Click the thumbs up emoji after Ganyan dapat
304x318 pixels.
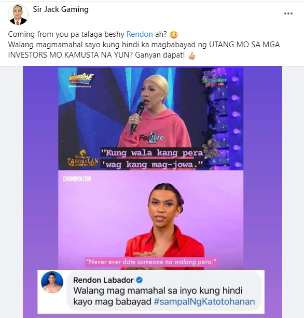(191, 56)
